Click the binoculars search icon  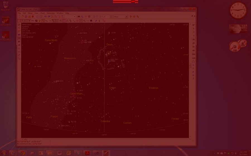(79, 17)
